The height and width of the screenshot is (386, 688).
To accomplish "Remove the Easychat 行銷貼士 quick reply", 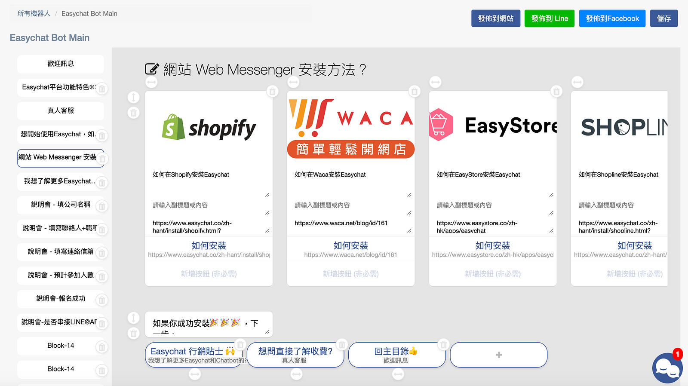I will (240, 344).
